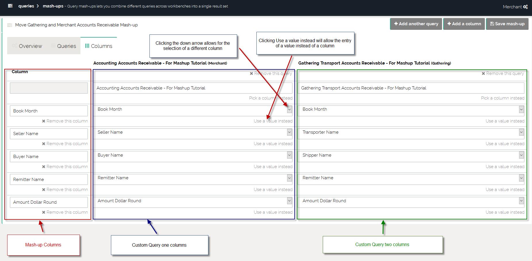532x261 pixels.
Task: Click the X icon to remove Remitter Name column
Action: tap(44, 190)
